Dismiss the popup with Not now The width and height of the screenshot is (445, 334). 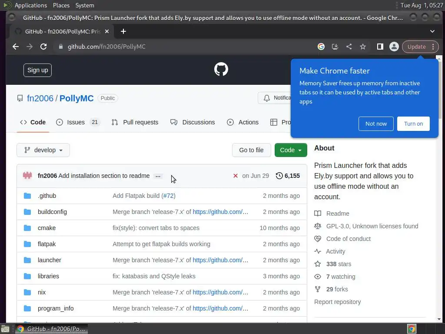click(x=376, y=124)
